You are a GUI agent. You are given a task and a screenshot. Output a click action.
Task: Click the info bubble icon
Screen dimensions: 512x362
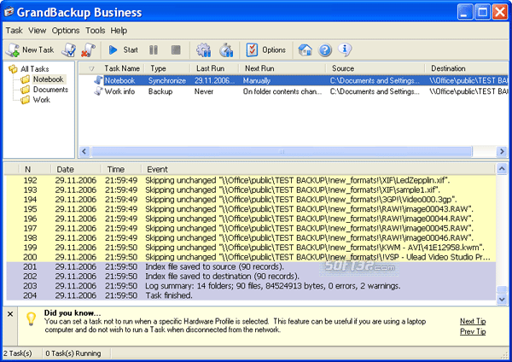point(345,50)
